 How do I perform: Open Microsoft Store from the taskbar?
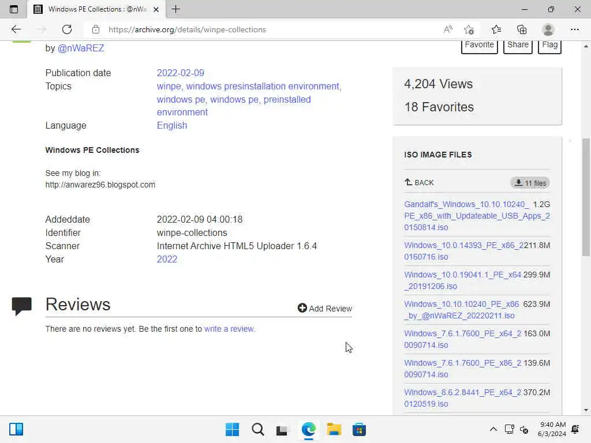pos(359,429)
